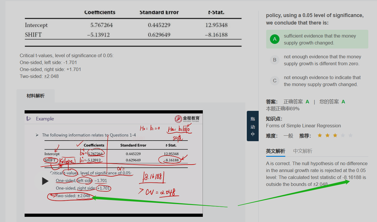Select answer option C circle
This screenshot has width=377, height=222.
point(275,81)
